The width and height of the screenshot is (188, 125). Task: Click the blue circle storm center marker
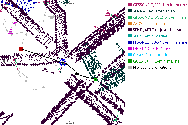click(63, 62)
